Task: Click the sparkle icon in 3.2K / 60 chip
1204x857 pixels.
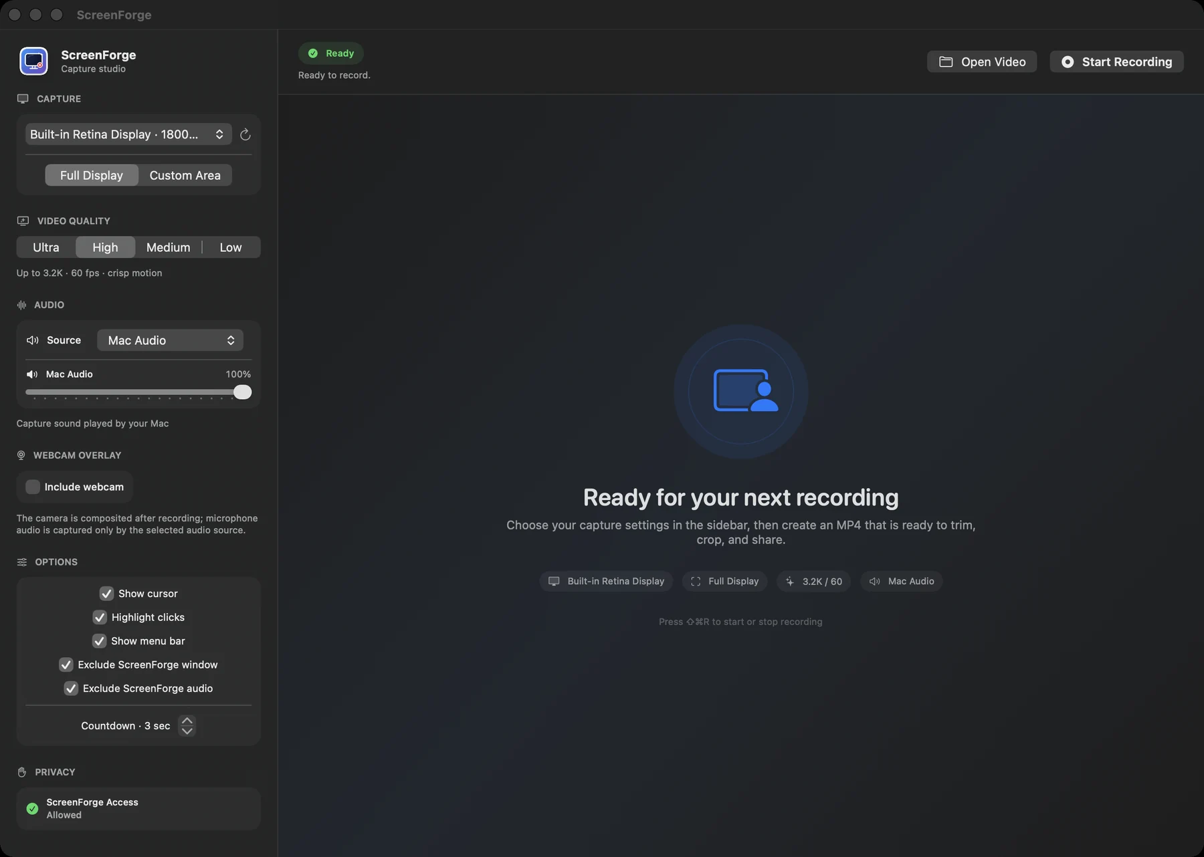Action: click(x=790, y=581)
